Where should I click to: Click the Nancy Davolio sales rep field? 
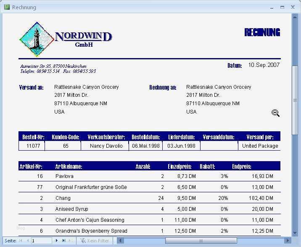(106, 146)
